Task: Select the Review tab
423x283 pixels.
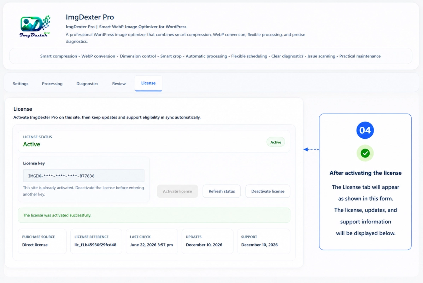Action: (x=119, y=84)
